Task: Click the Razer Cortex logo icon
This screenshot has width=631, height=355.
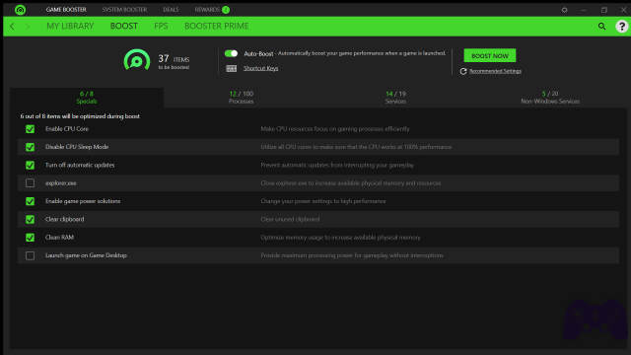Action: (20, 9)
